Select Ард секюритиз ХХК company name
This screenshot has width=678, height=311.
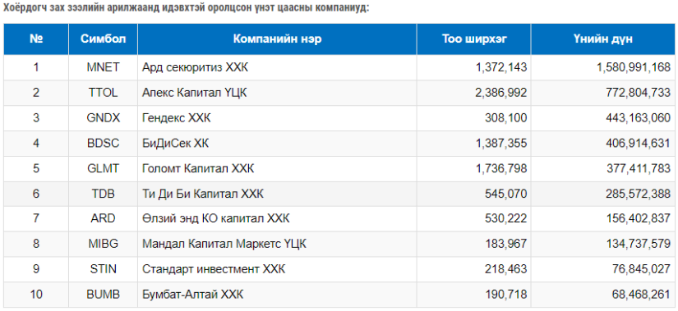(196, 67)
